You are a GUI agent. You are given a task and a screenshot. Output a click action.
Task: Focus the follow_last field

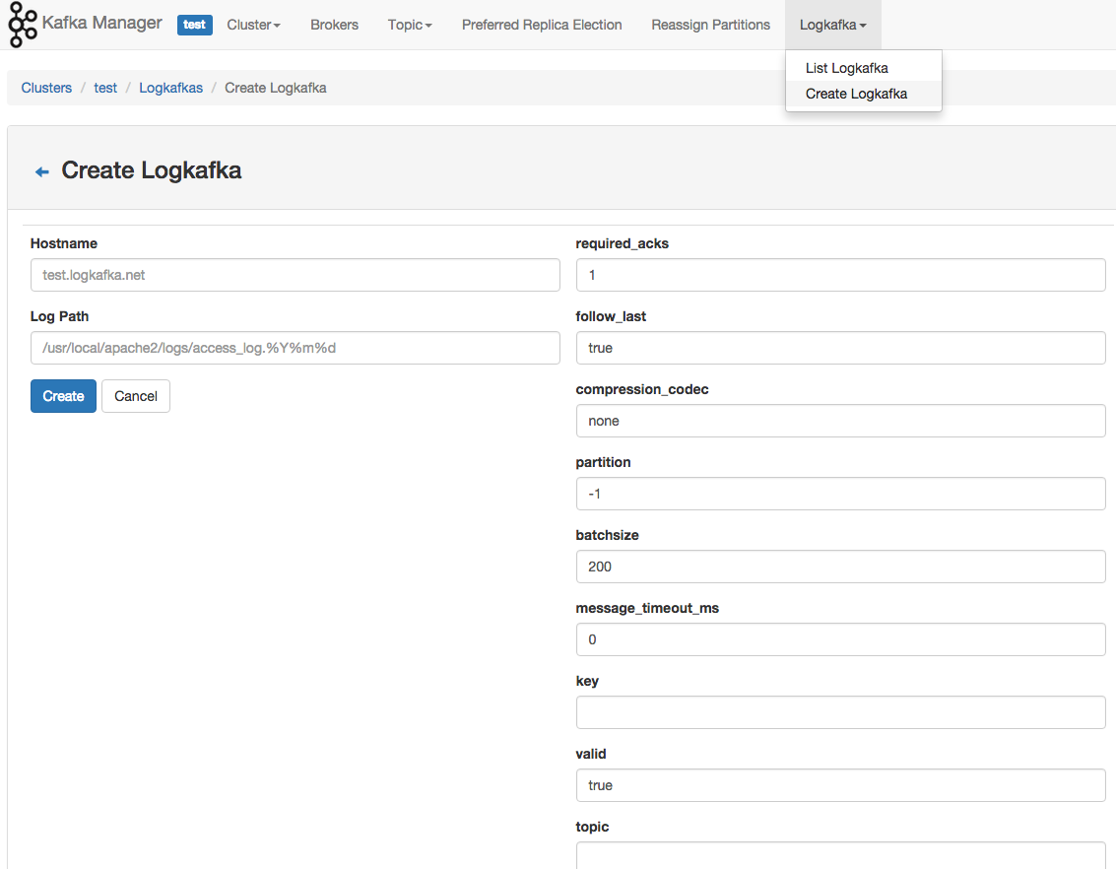(x=840, y=348)
